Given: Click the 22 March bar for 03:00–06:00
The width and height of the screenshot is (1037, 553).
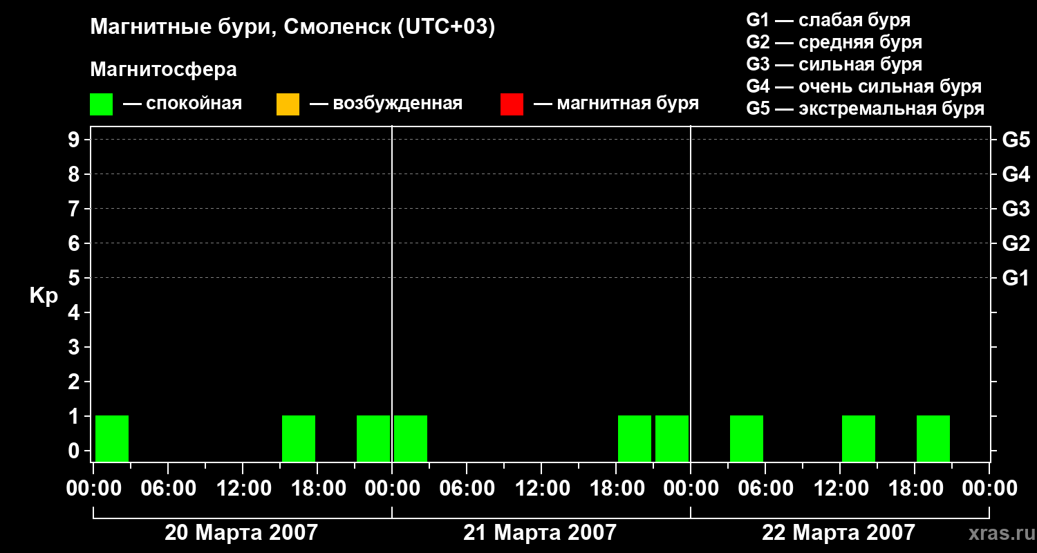Looking at the screenshot, I should (x=747, y=438).
